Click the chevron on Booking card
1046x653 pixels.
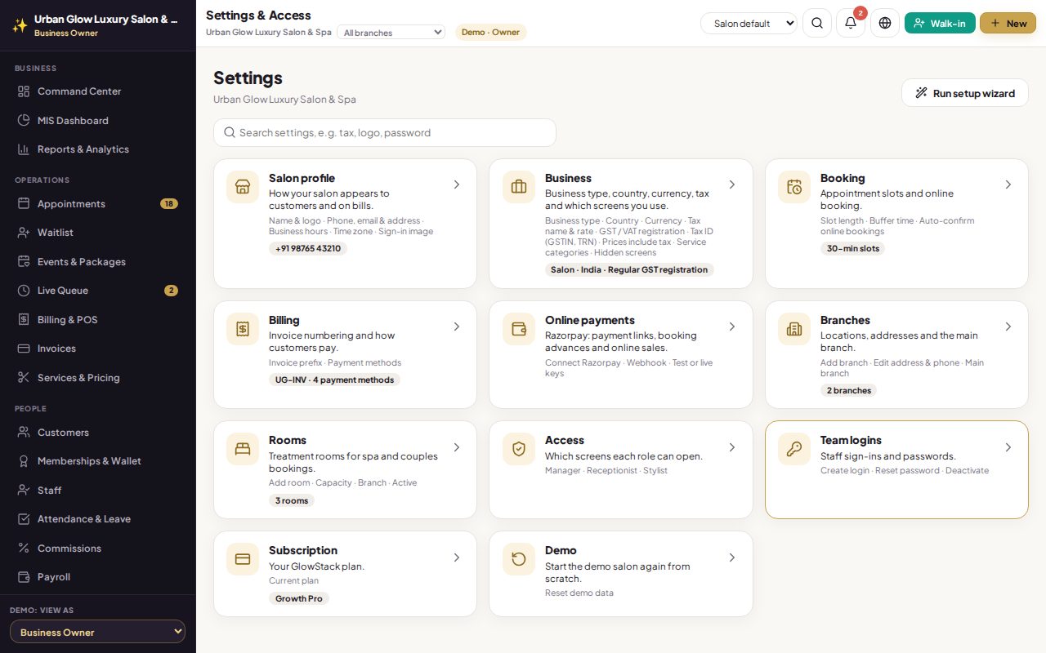[1008, 185]
